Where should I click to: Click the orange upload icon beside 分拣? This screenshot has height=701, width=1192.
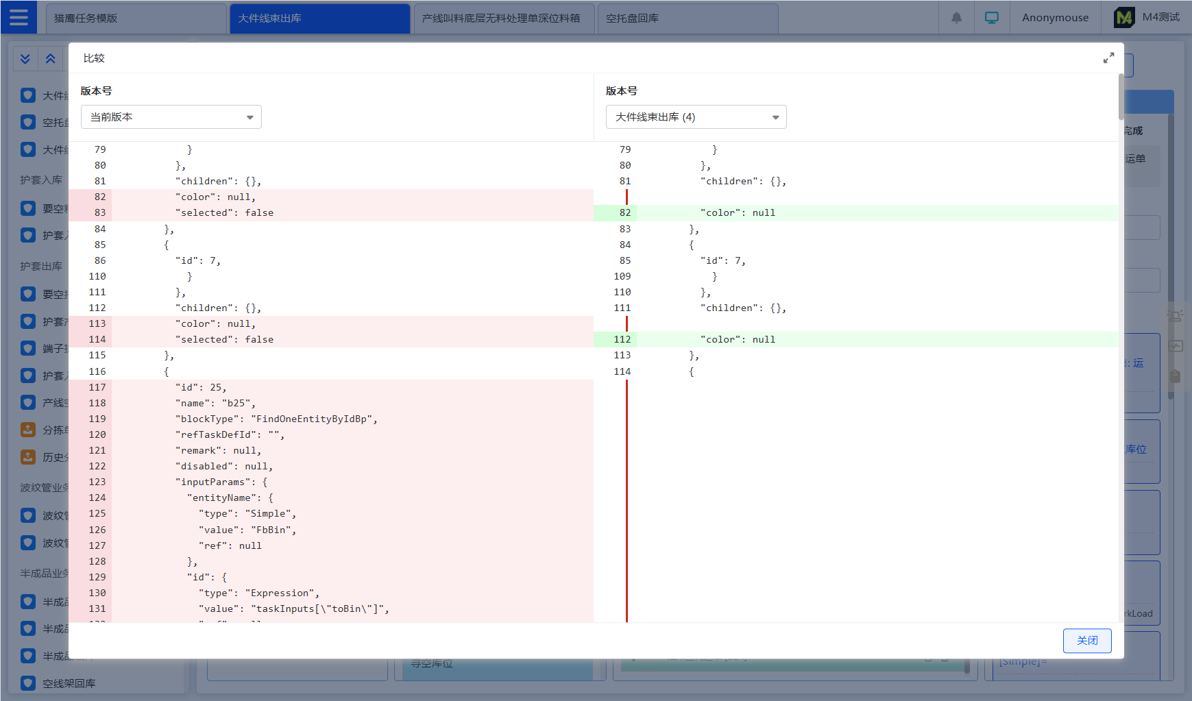[x=28, y=430]
